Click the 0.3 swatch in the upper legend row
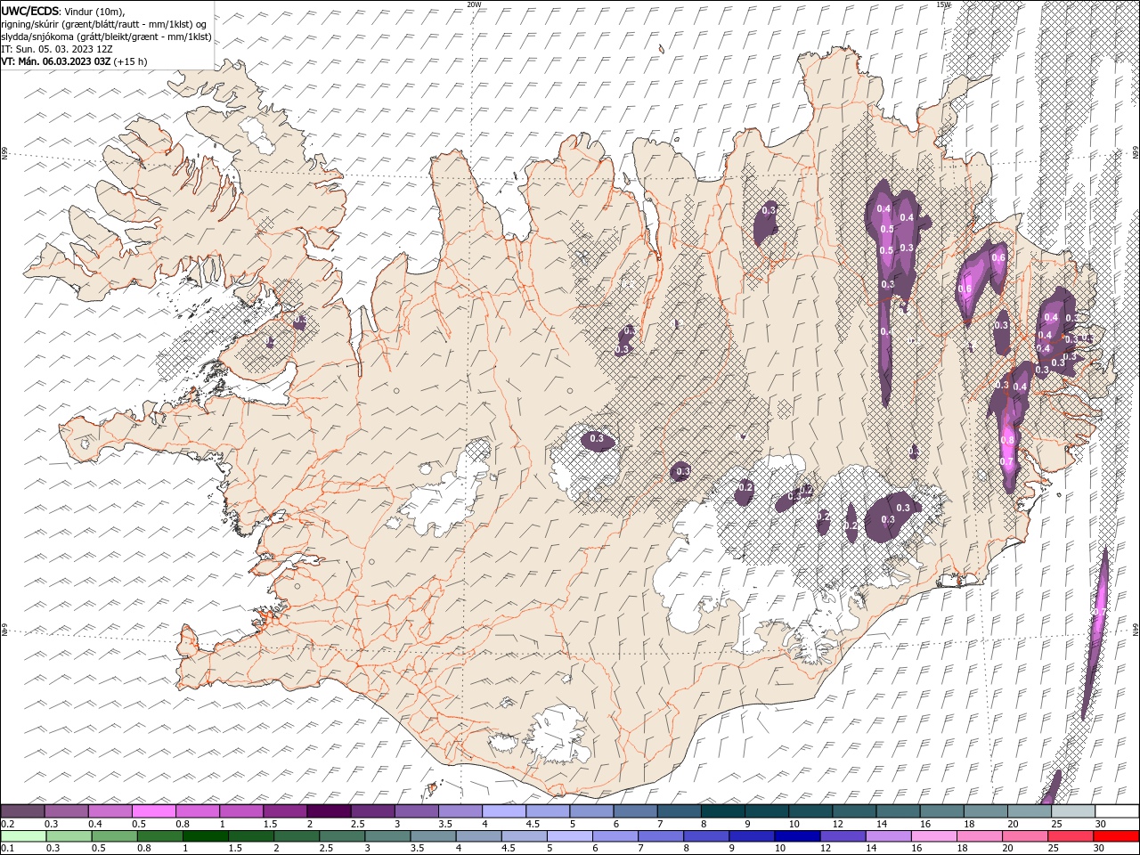The width and height of the screenshot is (1140, 855). [66, 811]
